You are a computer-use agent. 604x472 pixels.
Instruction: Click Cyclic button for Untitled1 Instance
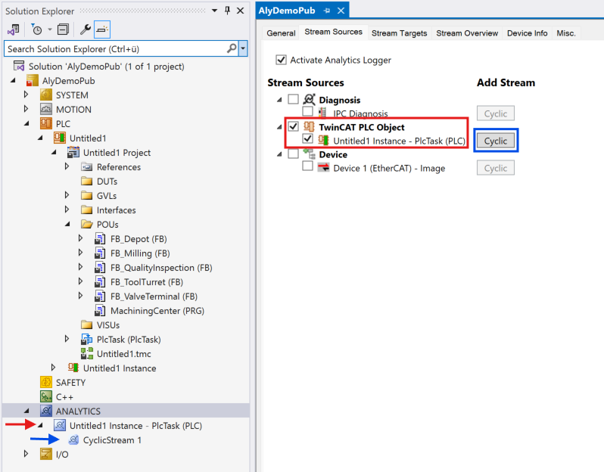(495, 141)
